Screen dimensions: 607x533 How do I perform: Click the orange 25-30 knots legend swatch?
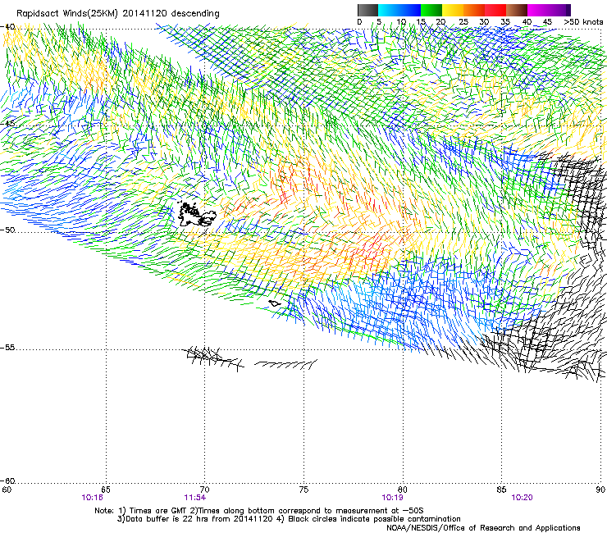coord(474,10)
